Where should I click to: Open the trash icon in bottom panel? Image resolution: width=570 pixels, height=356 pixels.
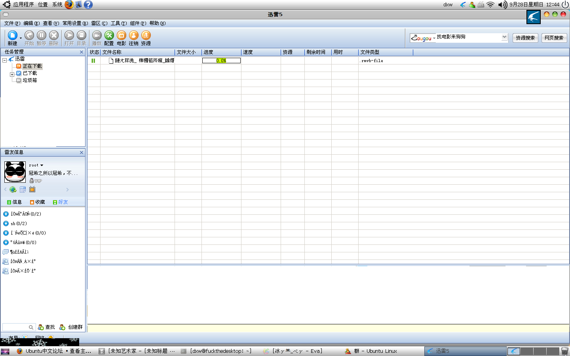pos(565,351)
